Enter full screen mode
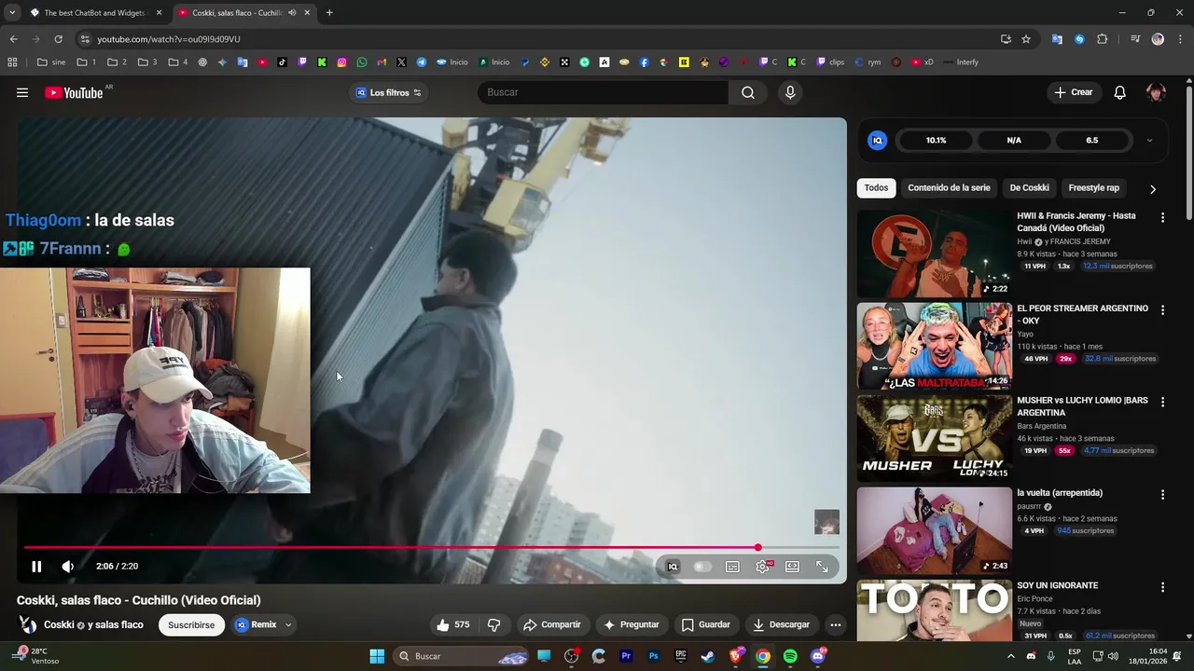The height and width of the screenshot is (671, 1194). 822,567
